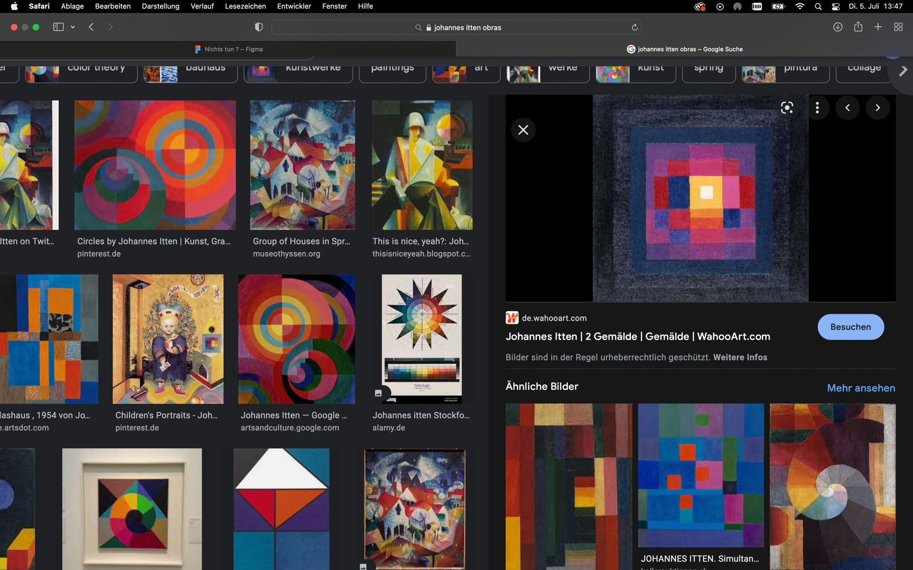Viewport: 913px width, 570px height.
Task: Open the preview more options menu
Action: (x=817, y=108)
